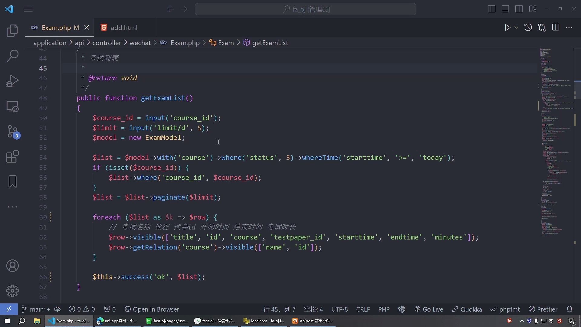Open the Extensions view
This screenshot has width=581, height=327.
pyautogui.click(x=12, y=157)
